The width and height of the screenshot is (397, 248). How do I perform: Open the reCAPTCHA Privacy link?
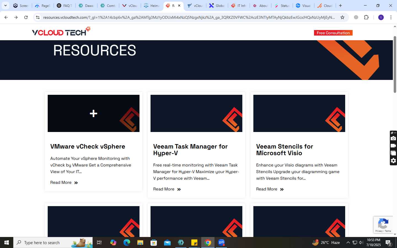coord(379,231)
